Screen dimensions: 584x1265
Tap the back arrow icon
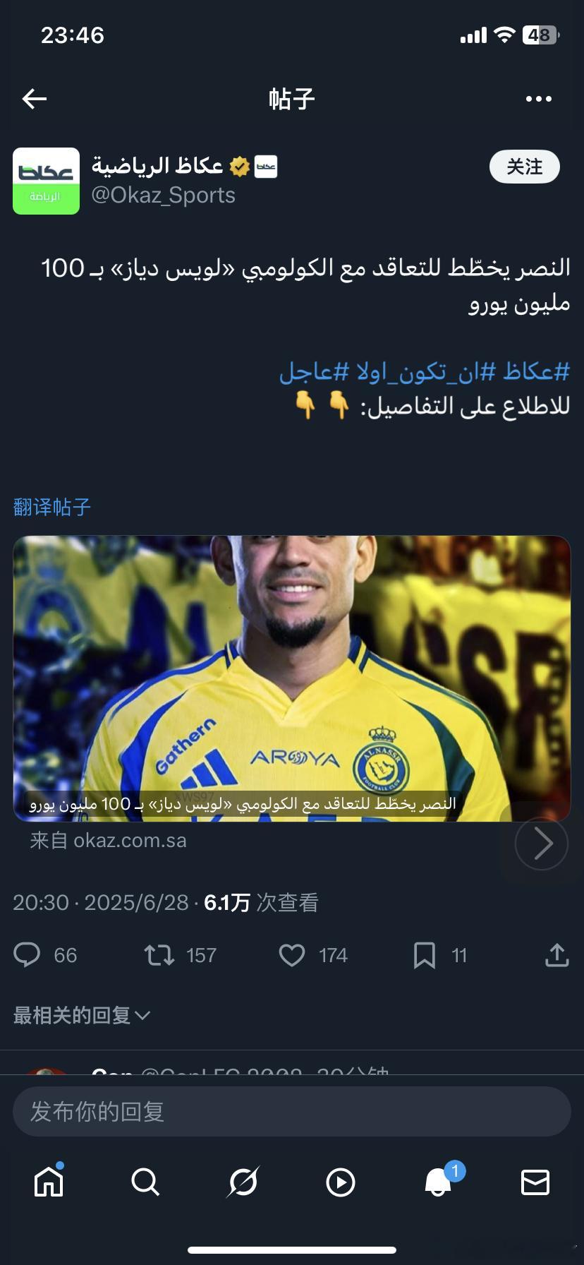tap(34, 99)
